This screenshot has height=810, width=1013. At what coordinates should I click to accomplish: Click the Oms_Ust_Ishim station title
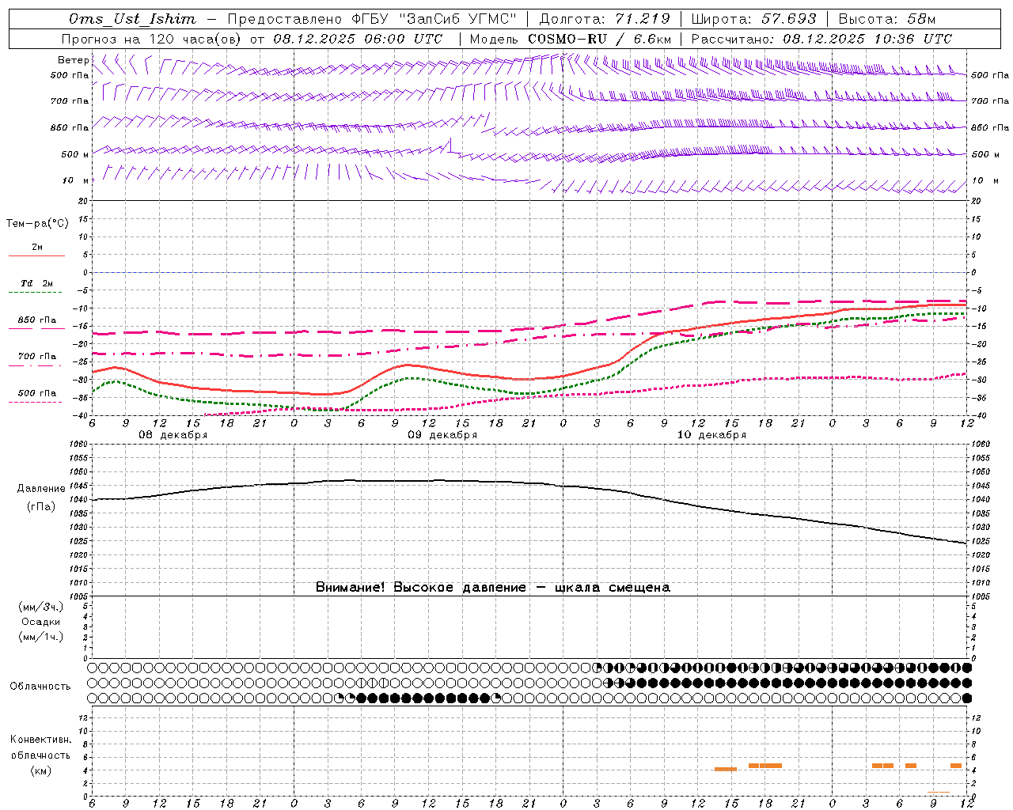coord(132,19)
